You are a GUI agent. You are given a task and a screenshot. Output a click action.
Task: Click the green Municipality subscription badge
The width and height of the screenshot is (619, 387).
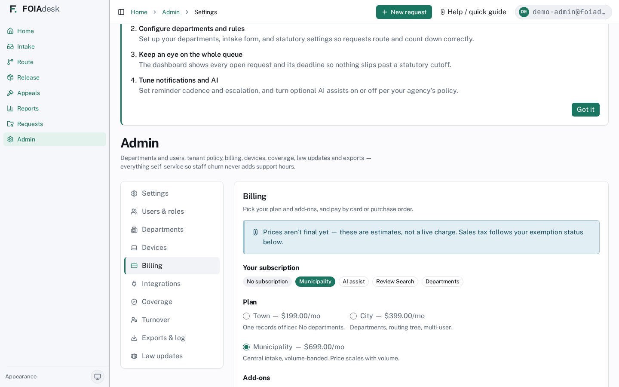[x=315, y=282]
